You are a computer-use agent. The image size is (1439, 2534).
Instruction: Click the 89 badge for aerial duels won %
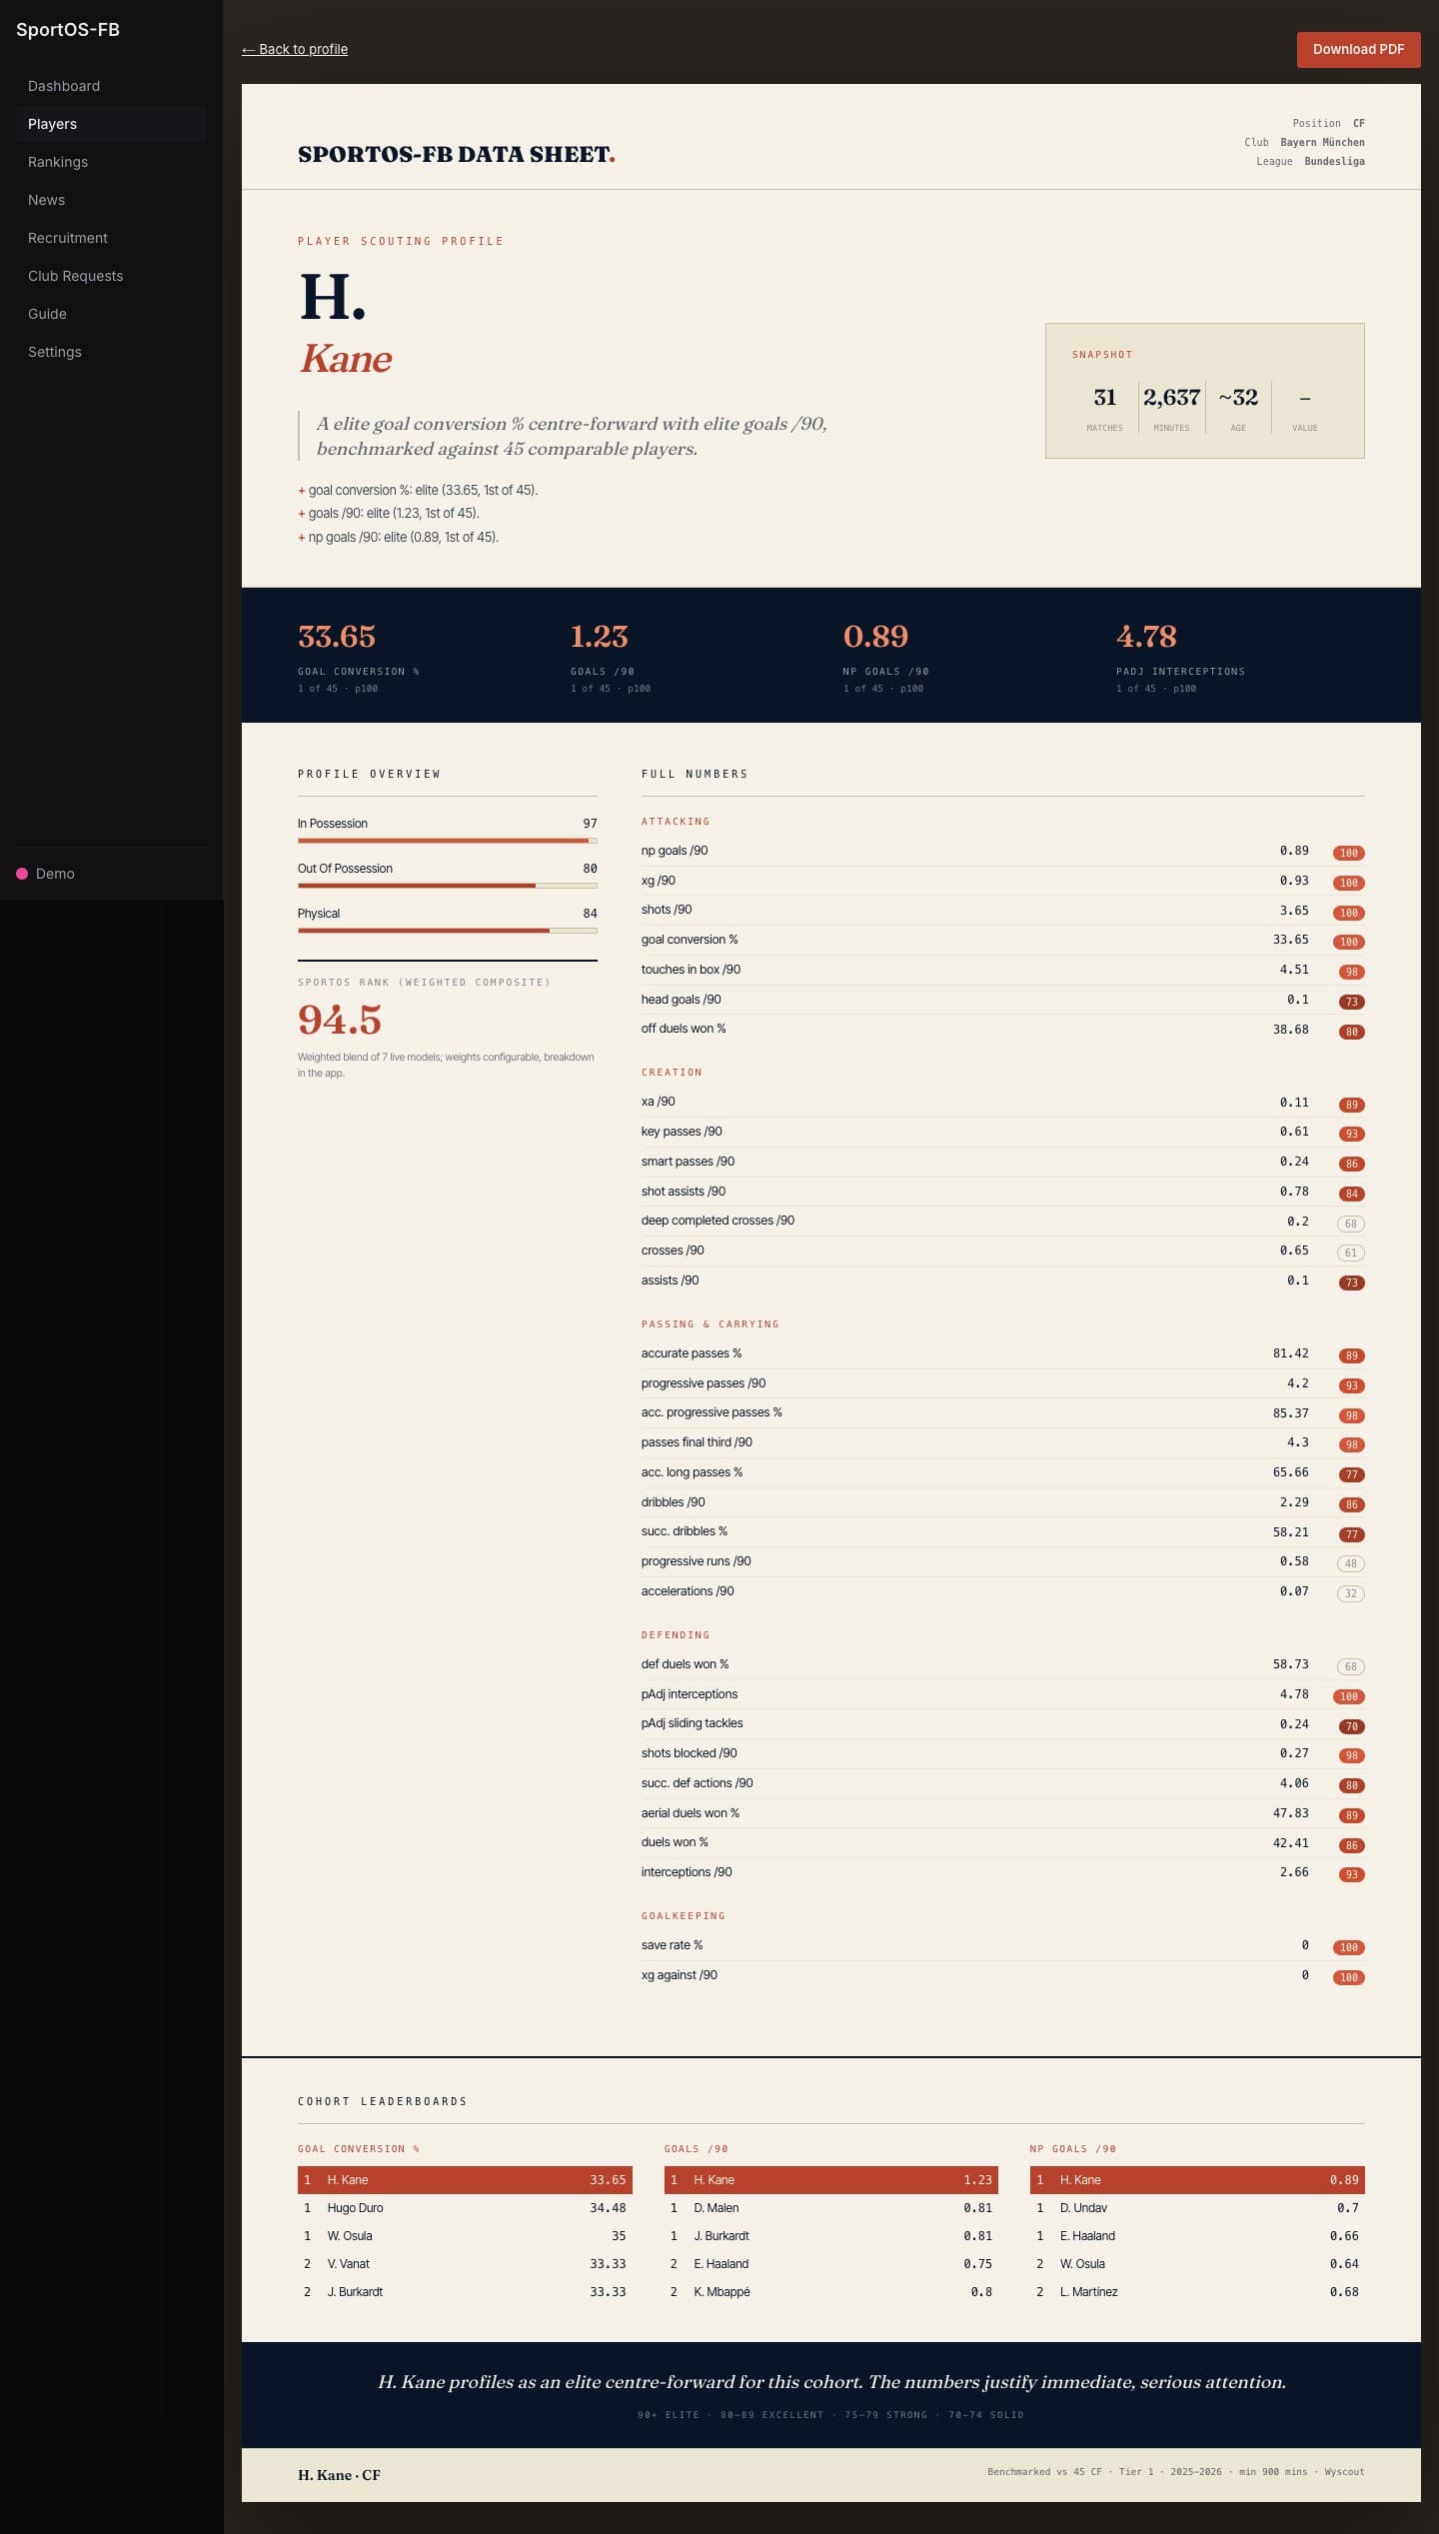click(x=1351, y=1815)
